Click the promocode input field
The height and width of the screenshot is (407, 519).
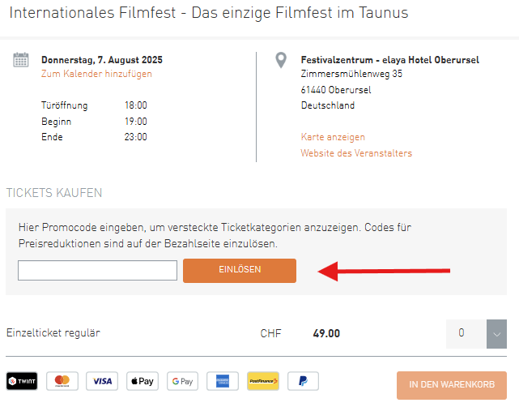(x=97, y=271)
